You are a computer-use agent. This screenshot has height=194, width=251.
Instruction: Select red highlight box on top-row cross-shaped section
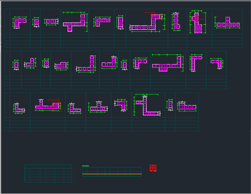[x=195, y=19]
